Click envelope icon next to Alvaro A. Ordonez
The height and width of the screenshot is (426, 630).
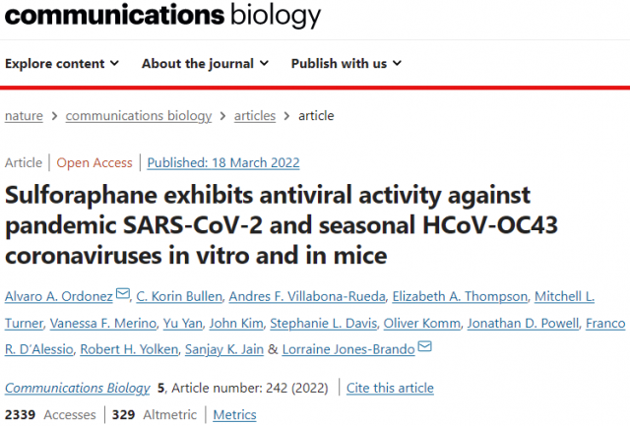click(122, 294)
